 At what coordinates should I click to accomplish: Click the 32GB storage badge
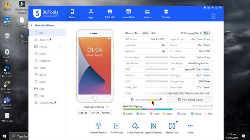pos(145,33)
